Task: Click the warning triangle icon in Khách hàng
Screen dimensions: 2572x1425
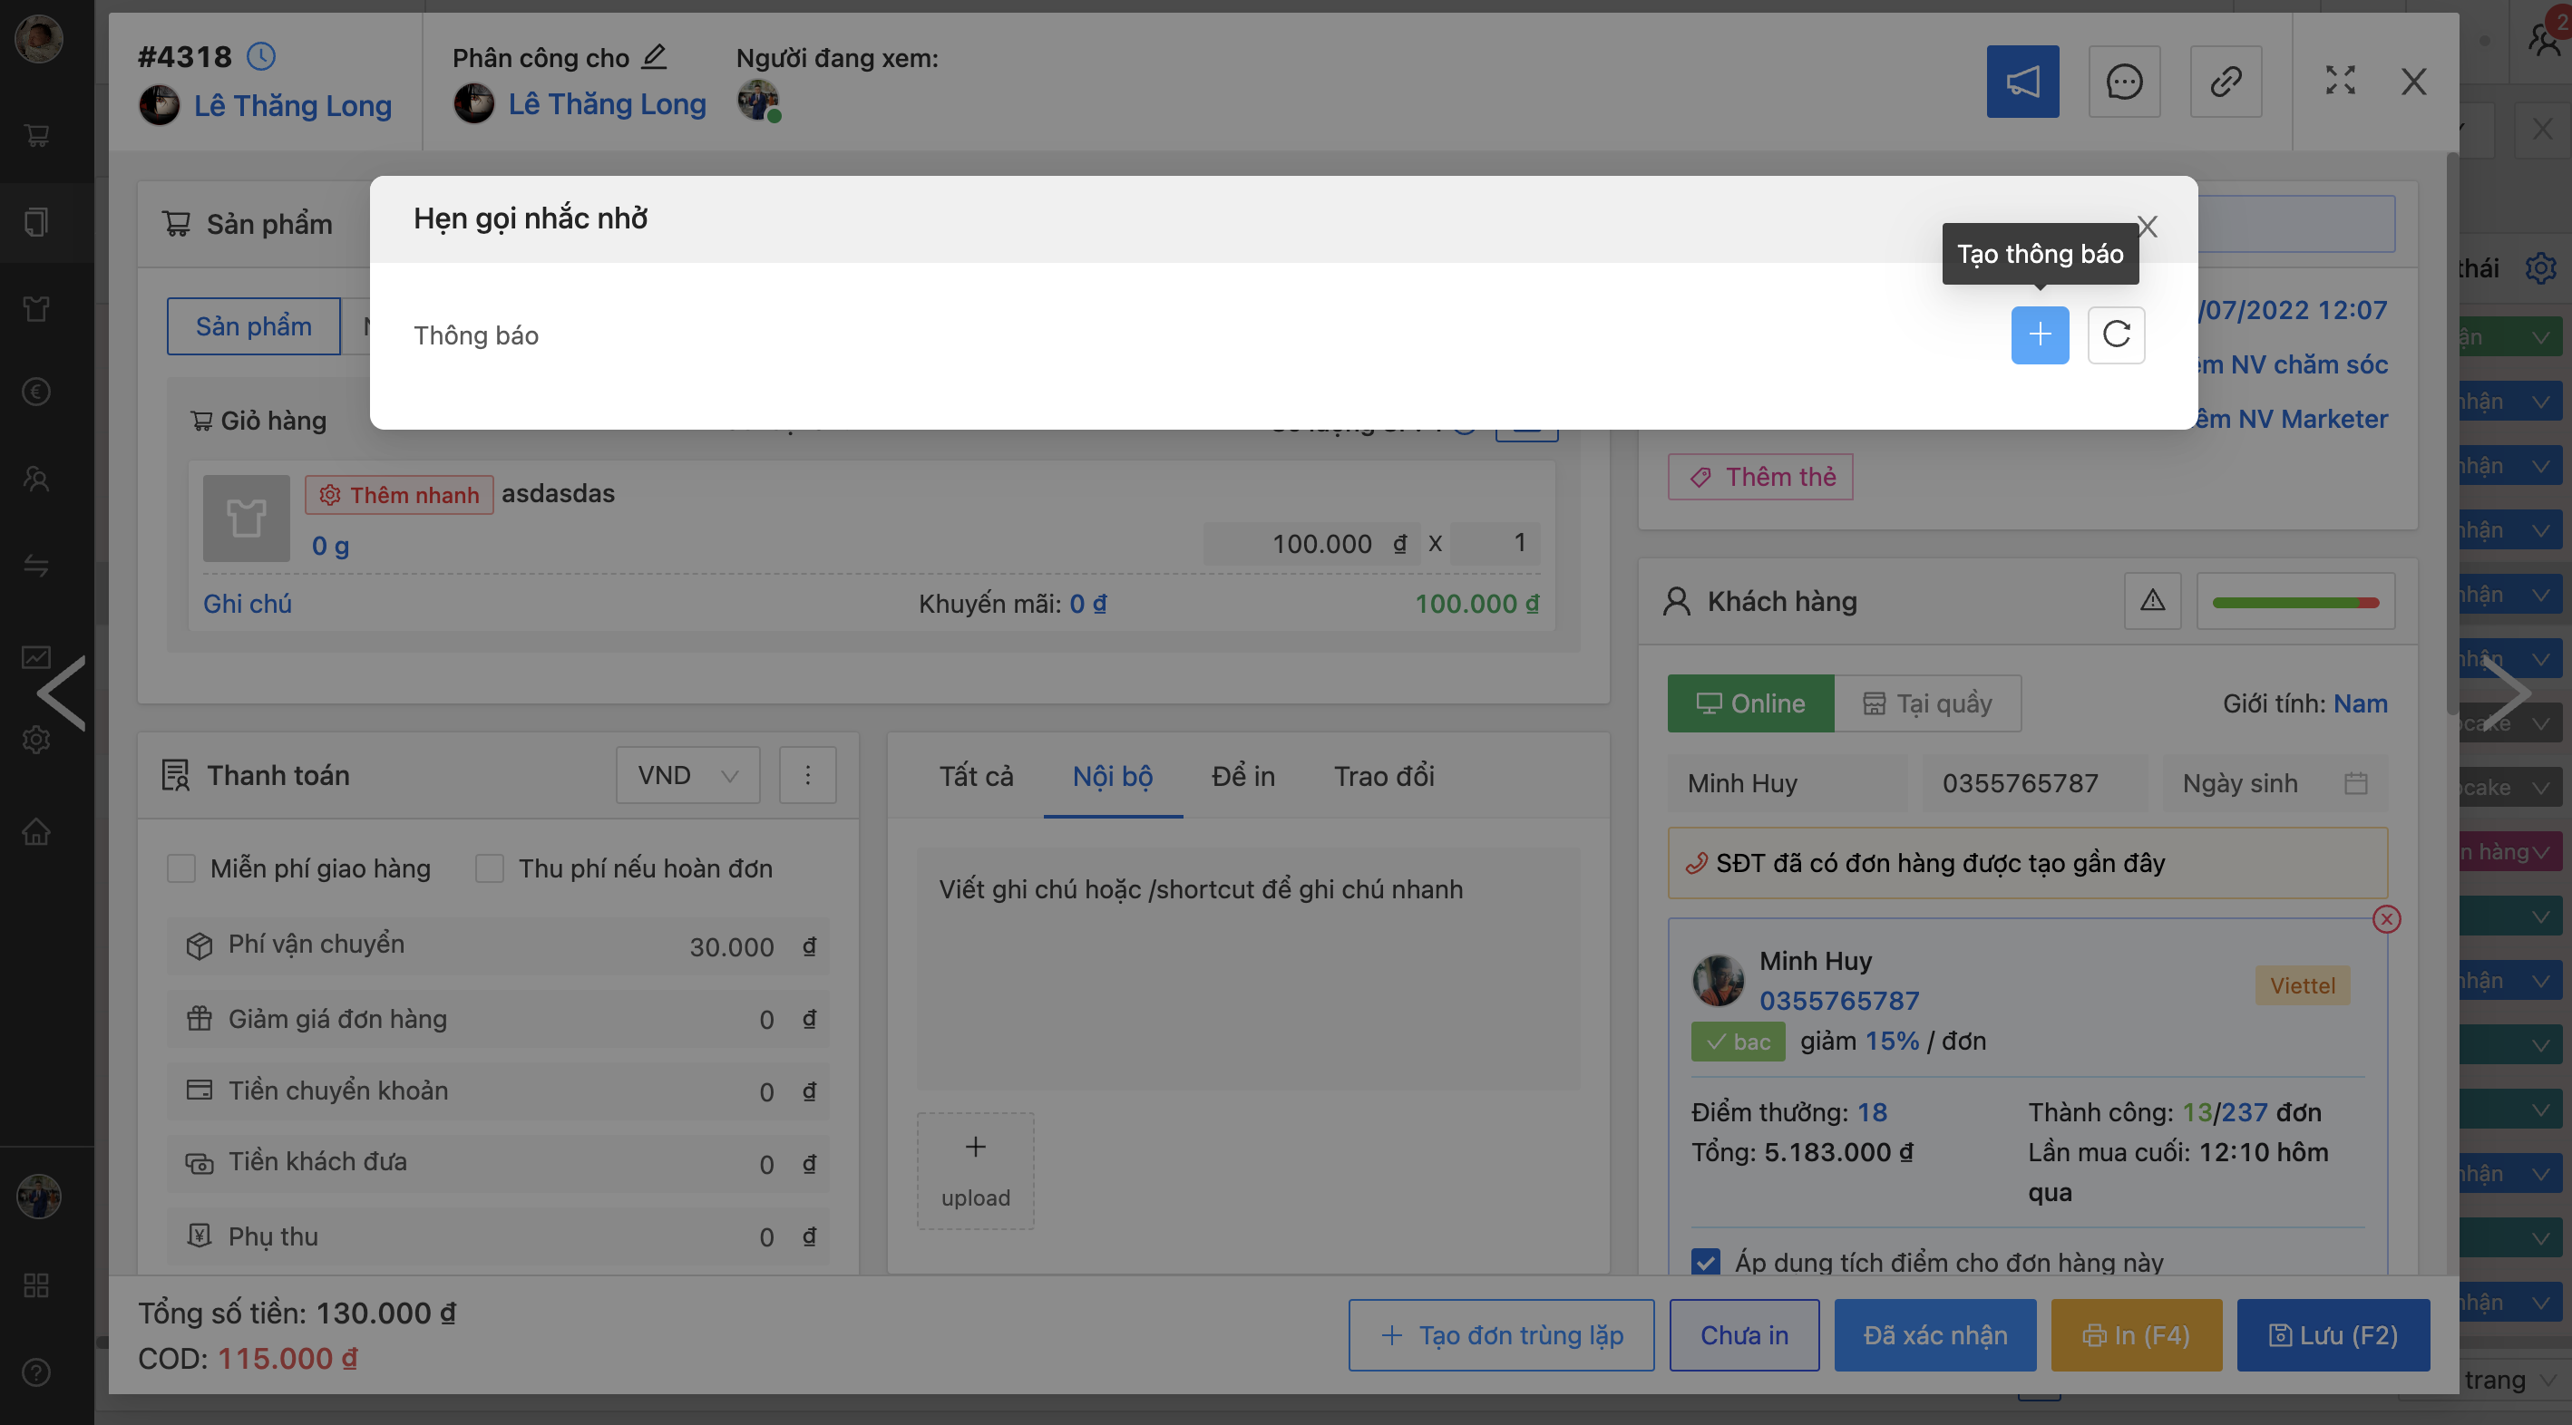Action: point(2152,601)
